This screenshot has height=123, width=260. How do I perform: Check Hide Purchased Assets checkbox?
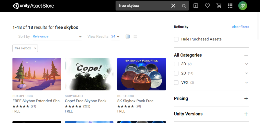(x=176, y=39)
